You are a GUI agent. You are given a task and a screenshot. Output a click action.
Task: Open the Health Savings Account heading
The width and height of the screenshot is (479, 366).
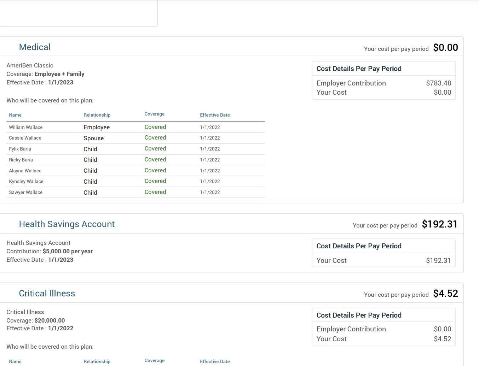[x=67, y=224]
